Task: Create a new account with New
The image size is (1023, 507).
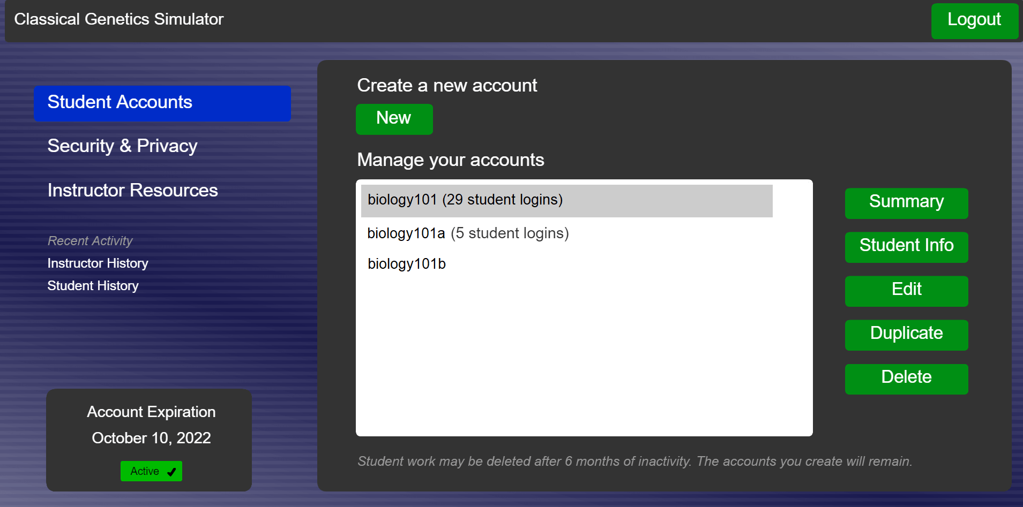Action: [x=394, y=119]
